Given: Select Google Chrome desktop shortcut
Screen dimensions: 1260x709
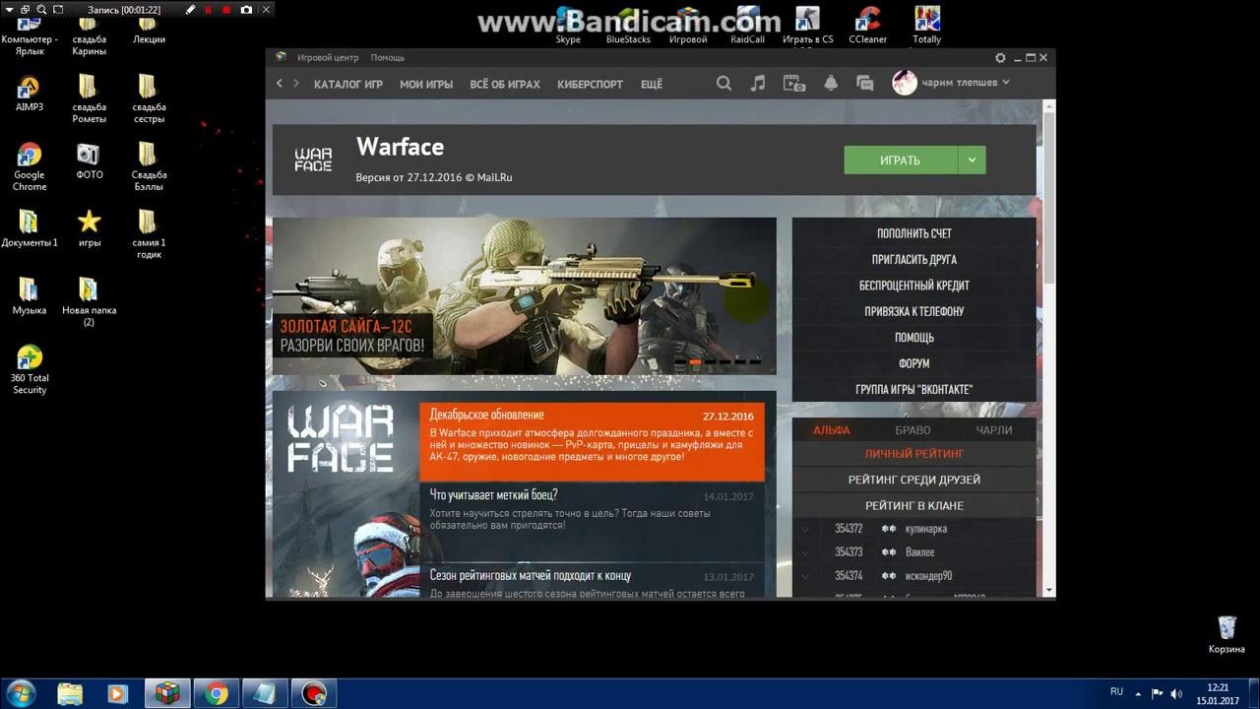Looking at the screenshot, I should coord(30,166).
